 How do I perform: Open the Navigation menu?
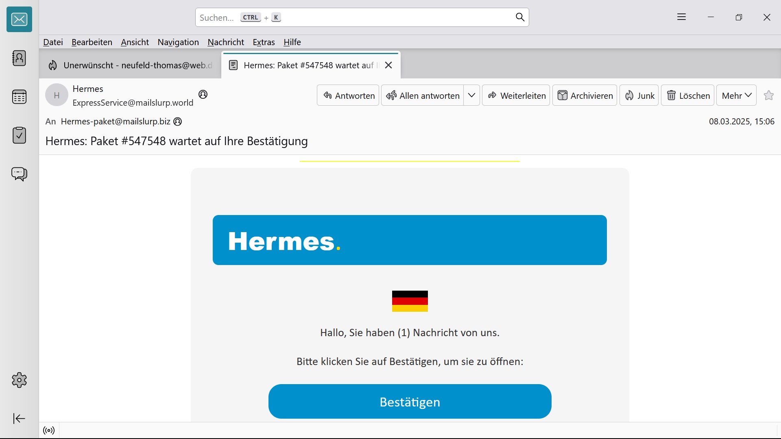coord(178,42)
